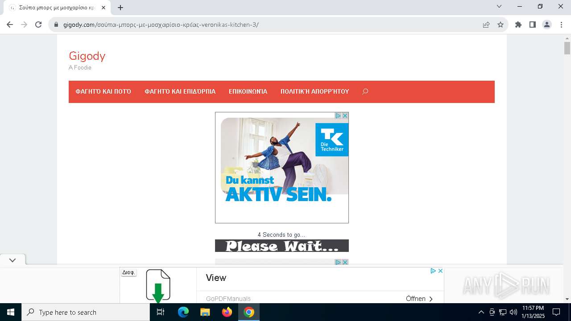571x321 pixels.
Task: Click the green download file icon
Action: coord(158,285)
